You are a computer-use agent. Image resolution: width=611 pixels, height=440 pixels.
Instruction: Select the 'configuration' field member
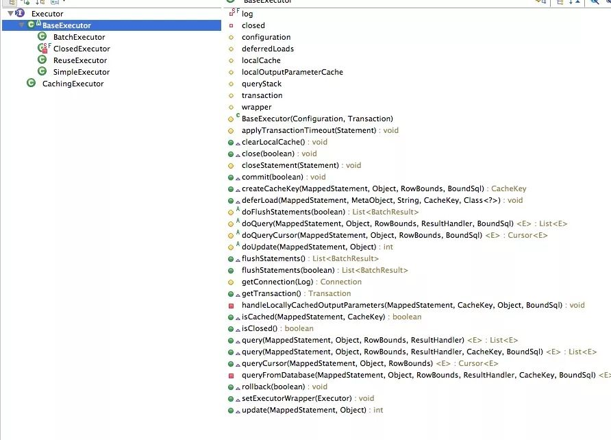click(x=266, y=37)
